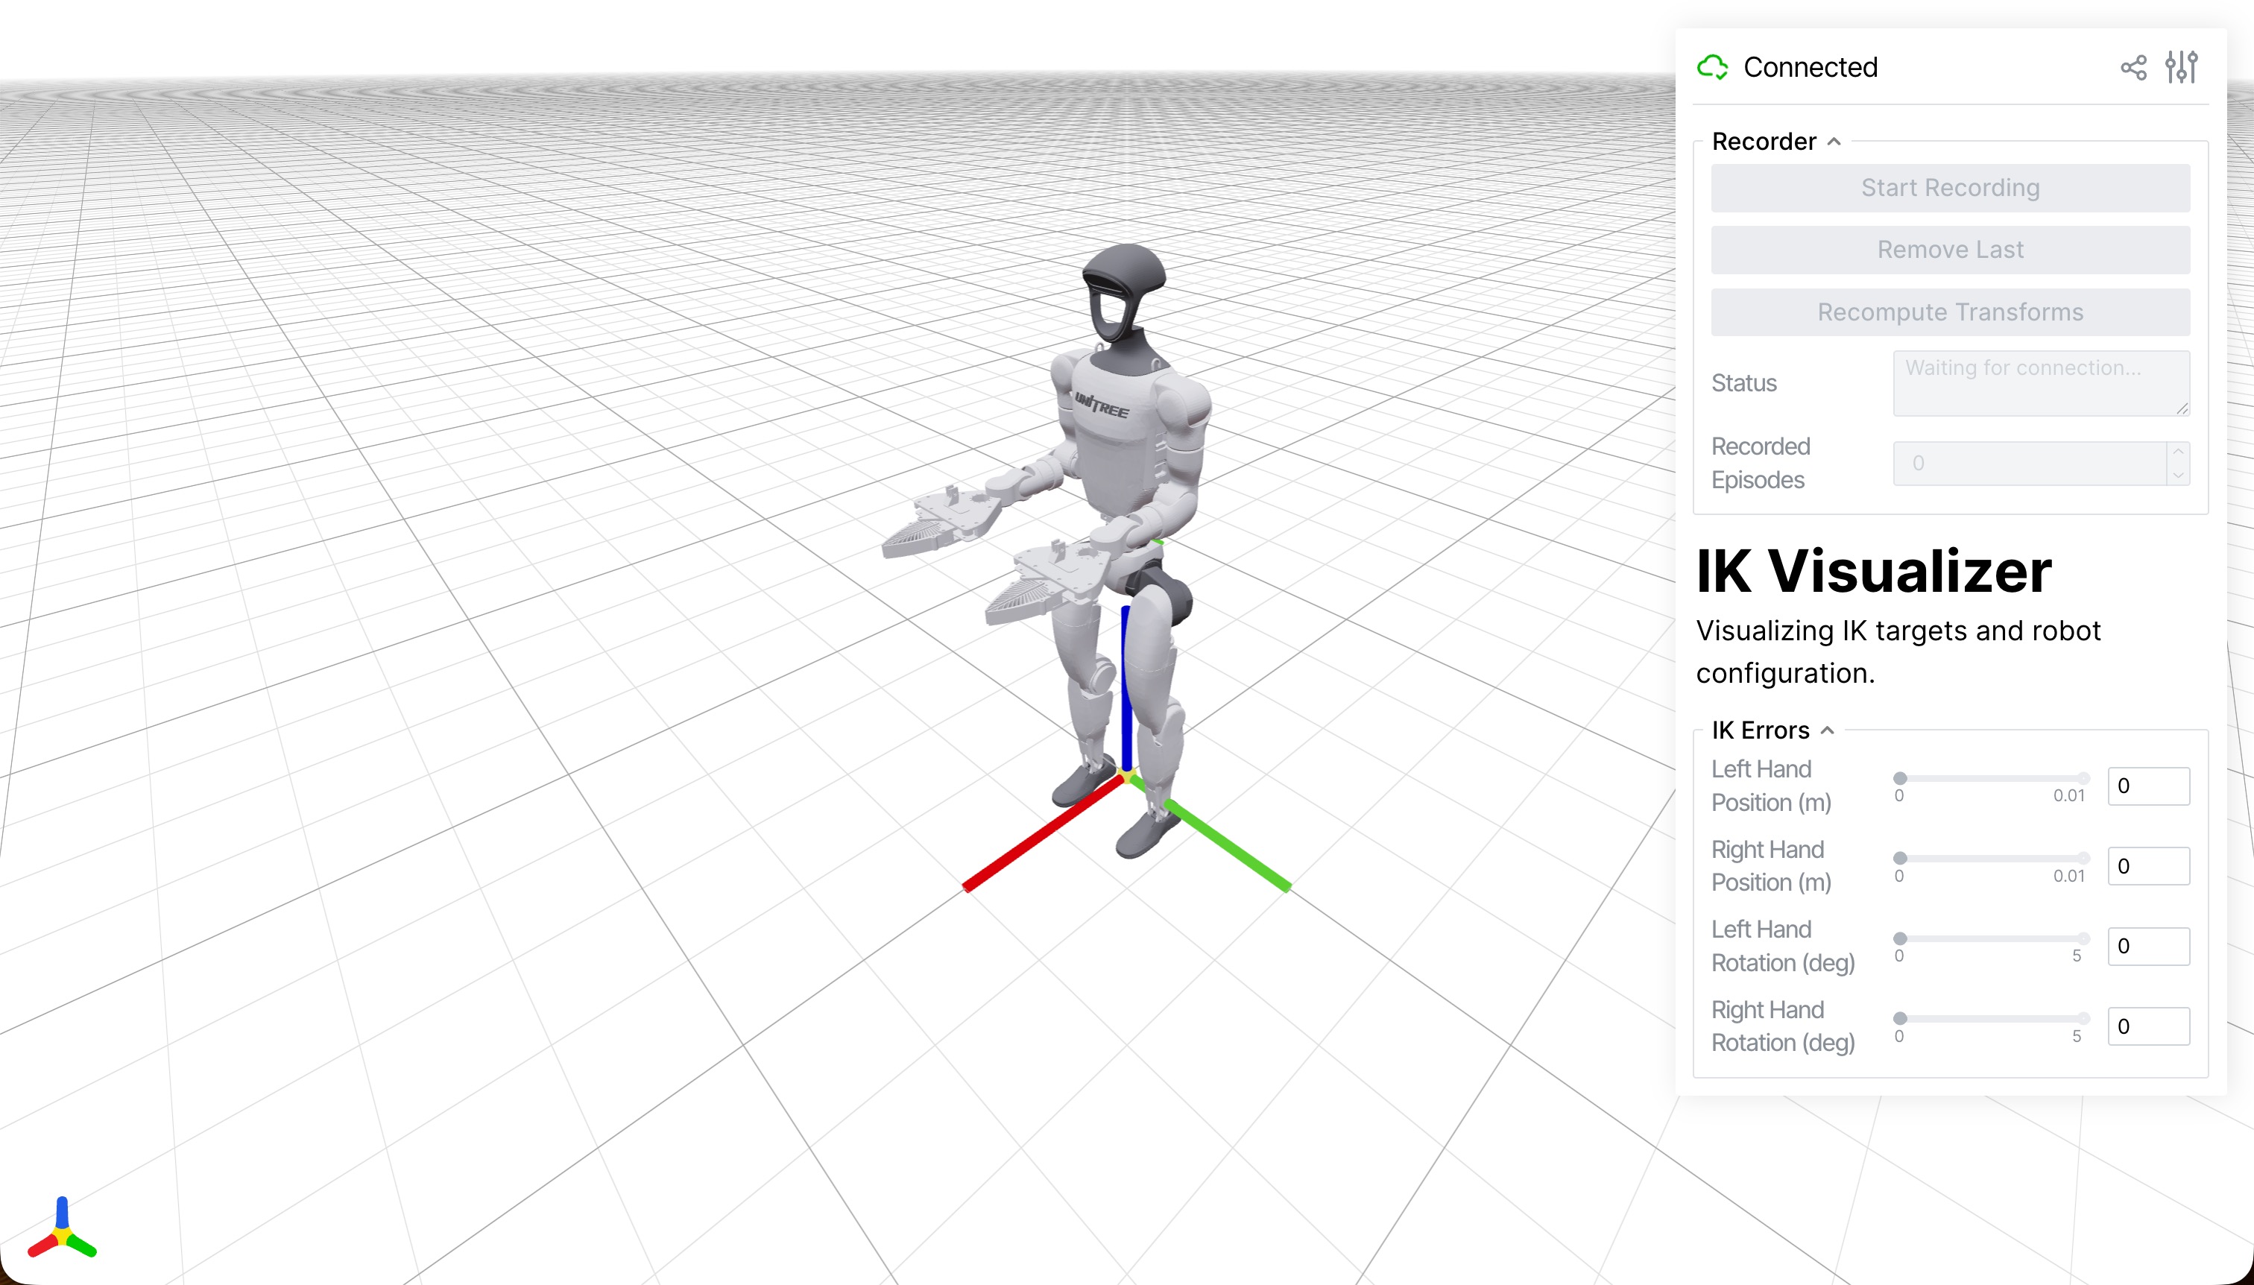Decrement the Recorded Episodes stepper
The image size is (2254, 1285).
coord(2178,475)
